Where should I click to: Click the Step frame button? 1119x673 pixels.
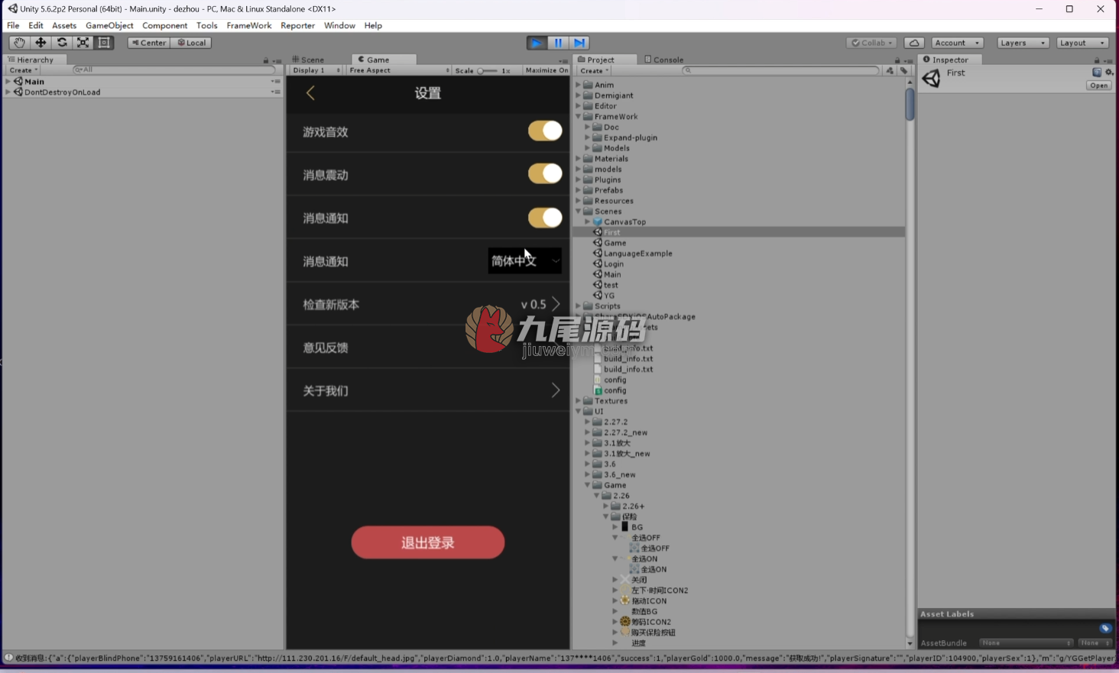click(579, 43)
